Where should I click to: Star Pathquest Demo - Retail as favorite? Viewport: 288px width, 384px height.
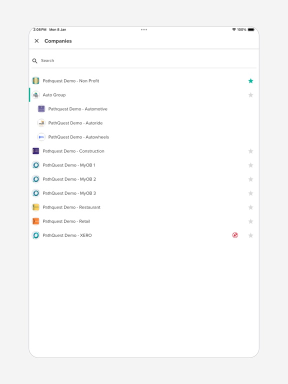point(250,221)
